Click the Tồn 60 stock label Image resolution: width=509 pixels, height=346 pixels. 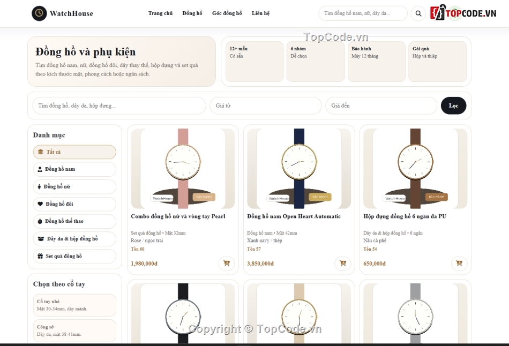[138, 249]
